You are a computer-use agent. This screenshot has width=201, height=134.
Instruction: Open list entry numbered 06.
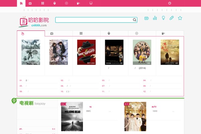click(79, 86)
